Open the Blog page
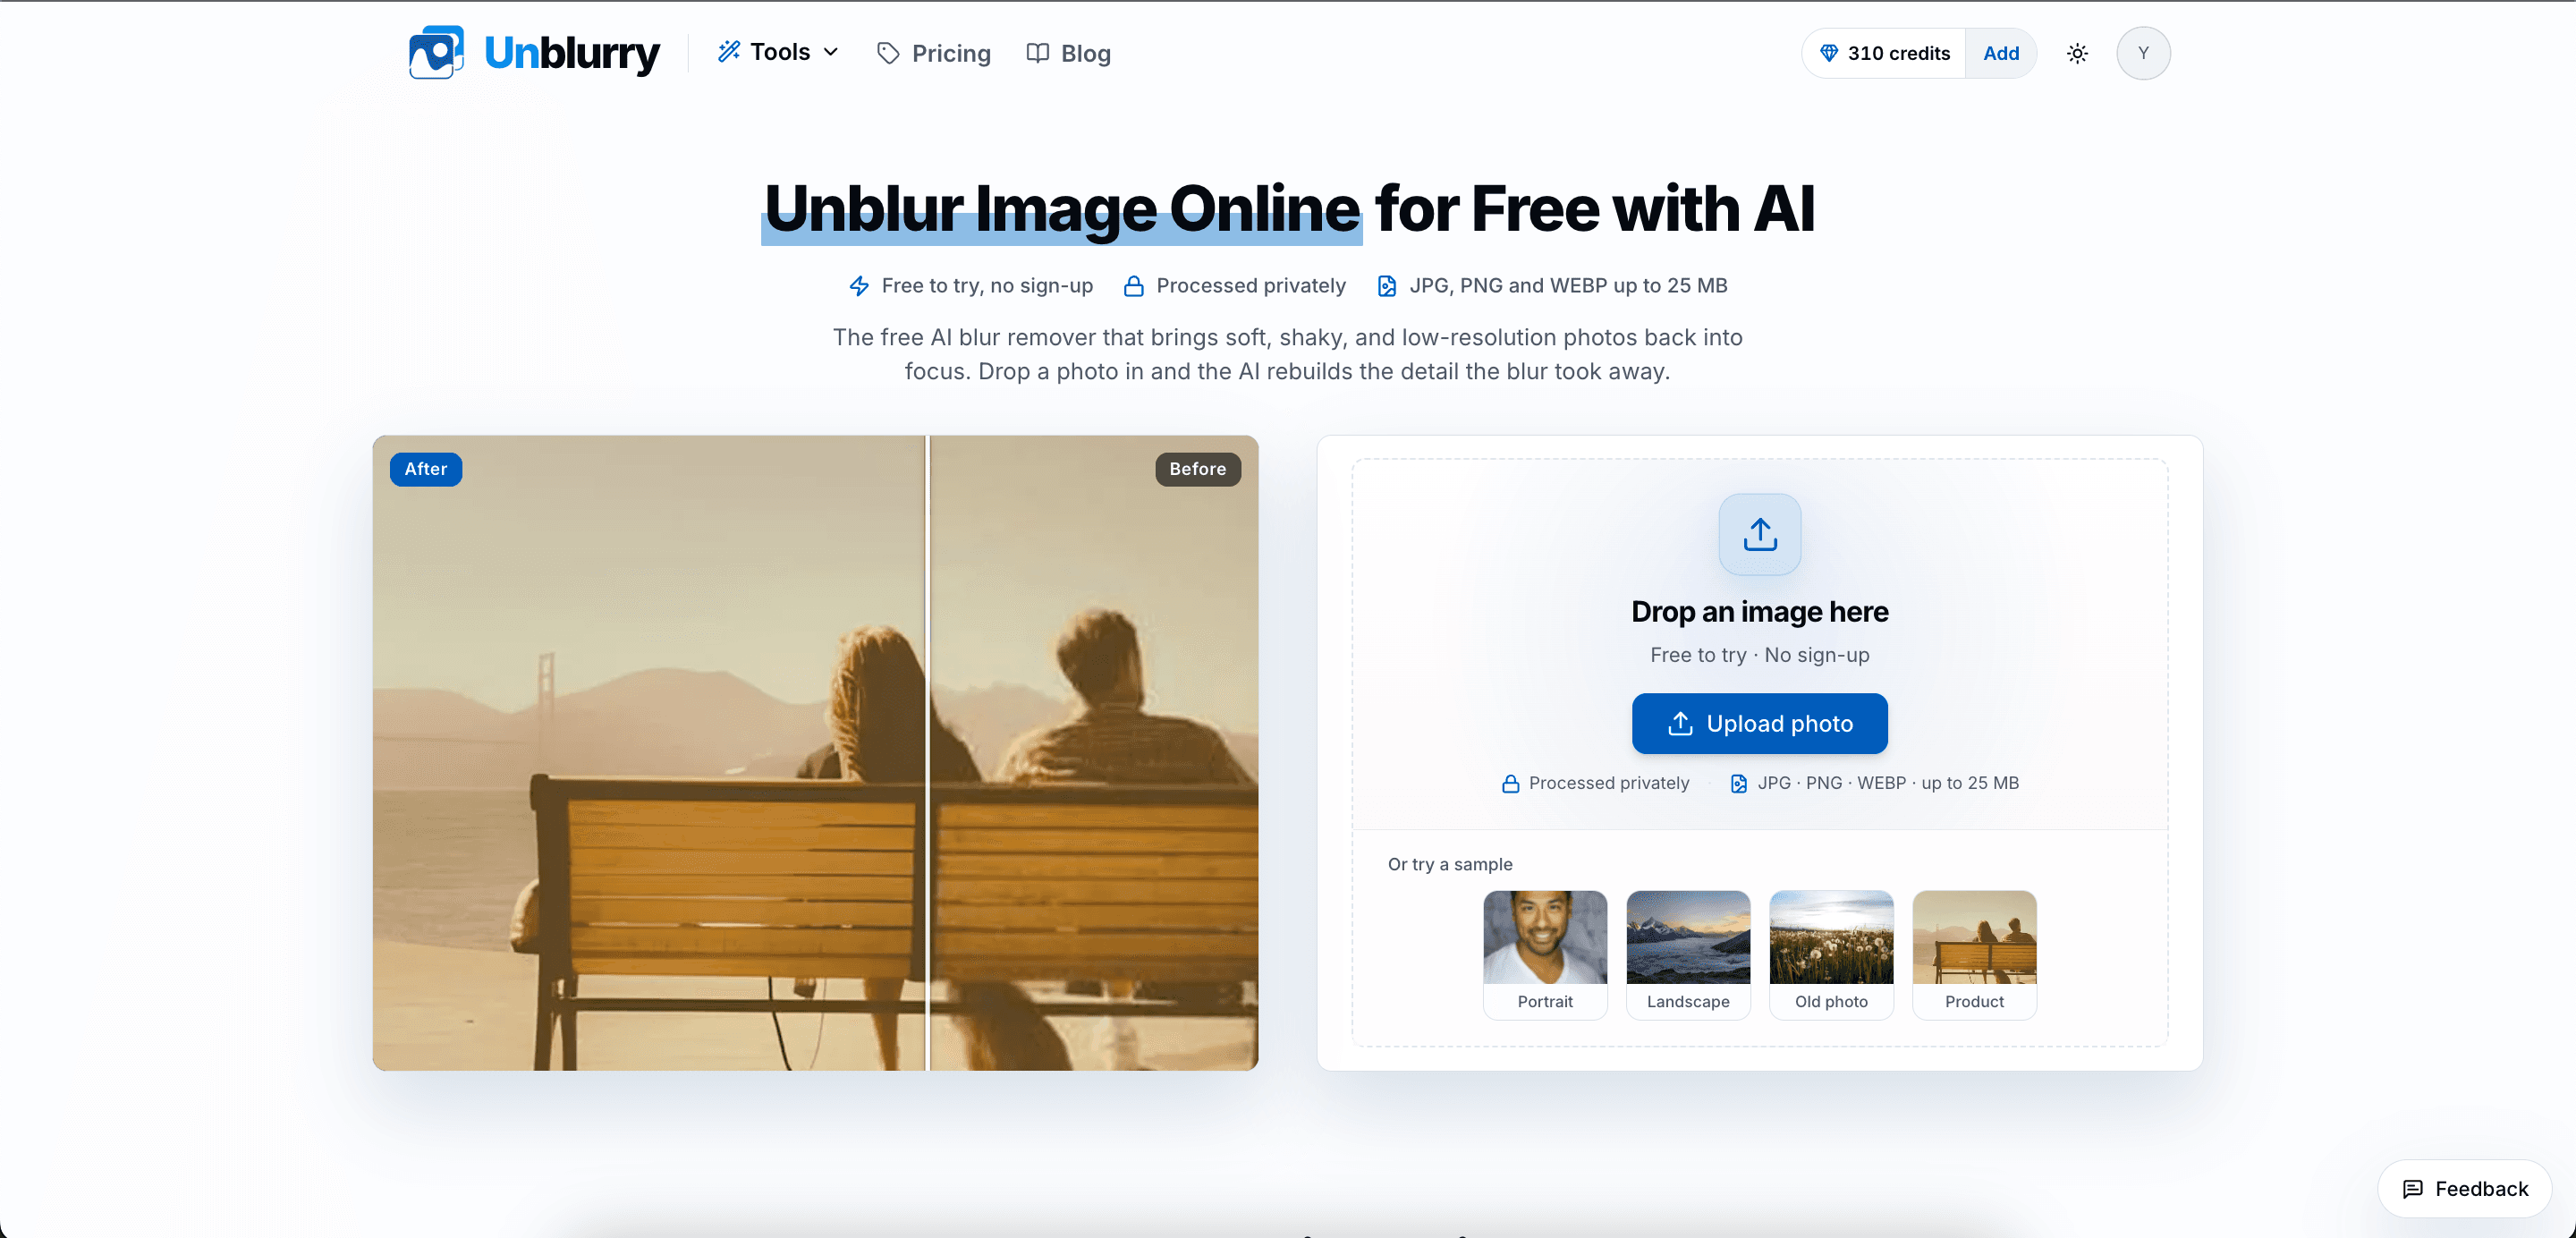The height and width of the screenshot is (1238, 2576). (x=1068, y=53)
